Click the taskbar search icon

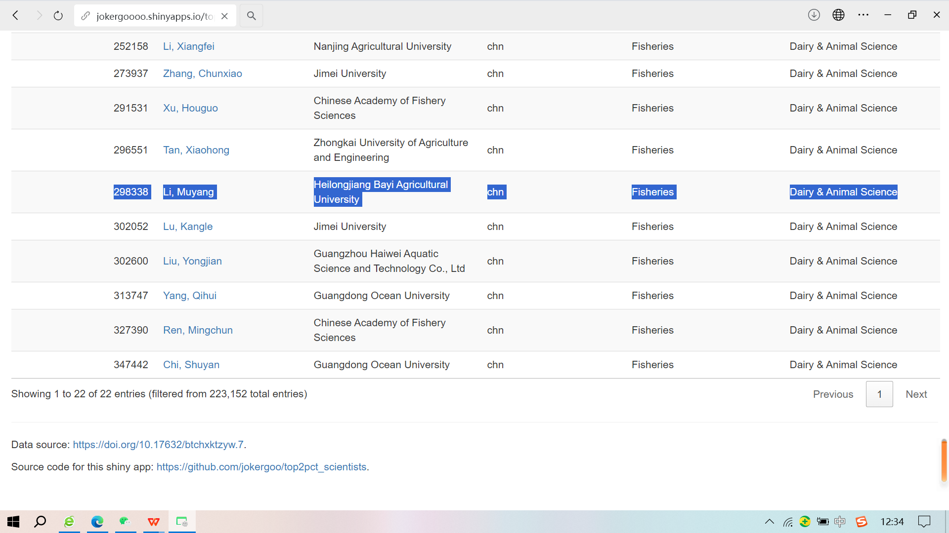click(x=40, y=522)
